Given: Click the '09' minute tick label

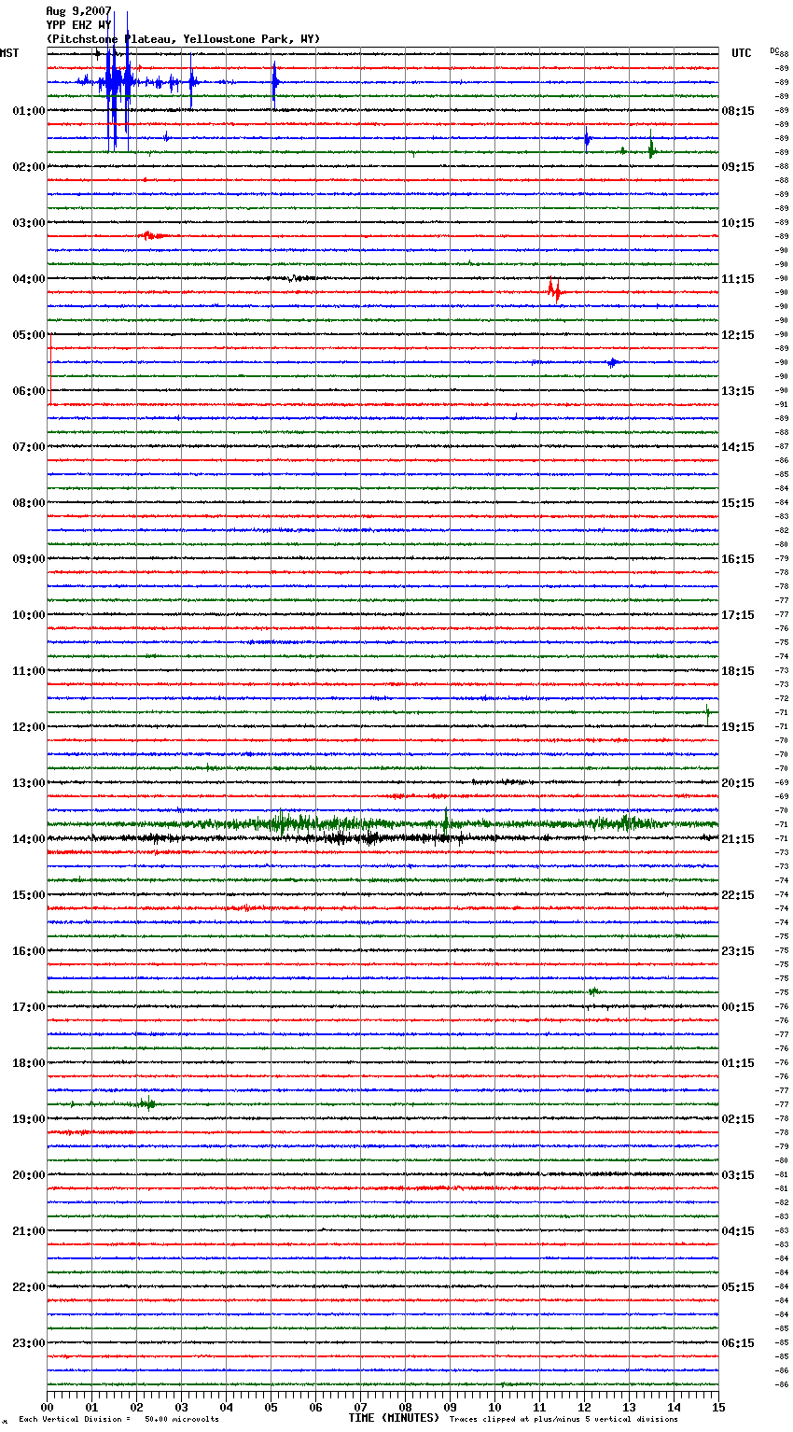Looking at the screenshot, I should click(x=450, y=1407).
